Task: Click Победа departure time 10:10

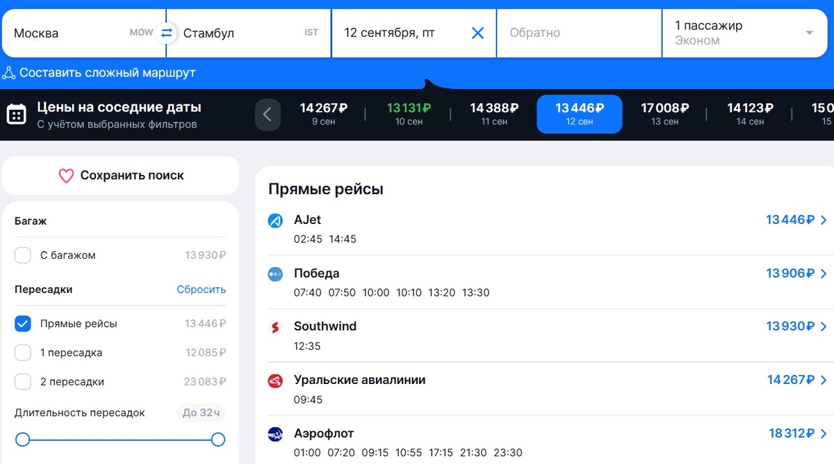Action: 409,293
